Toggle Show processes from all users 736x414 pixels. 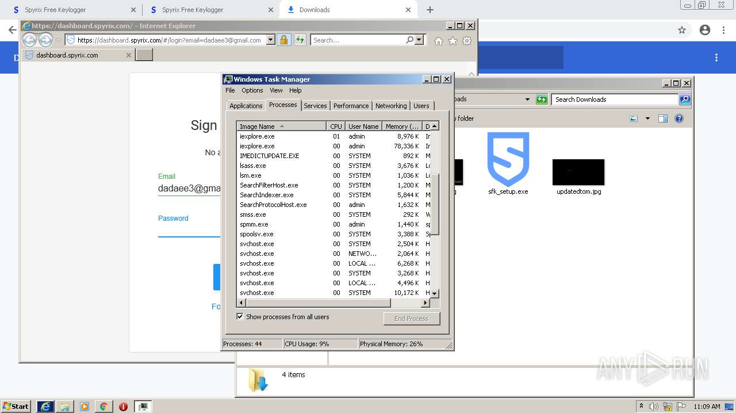(x=240, y=317)
